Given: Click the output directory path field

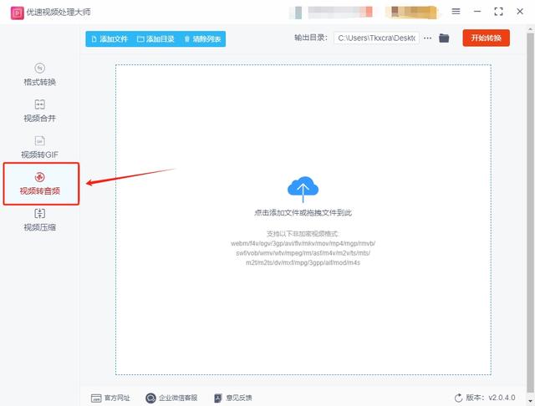Looking at the screenshot, I should [377, 38].
